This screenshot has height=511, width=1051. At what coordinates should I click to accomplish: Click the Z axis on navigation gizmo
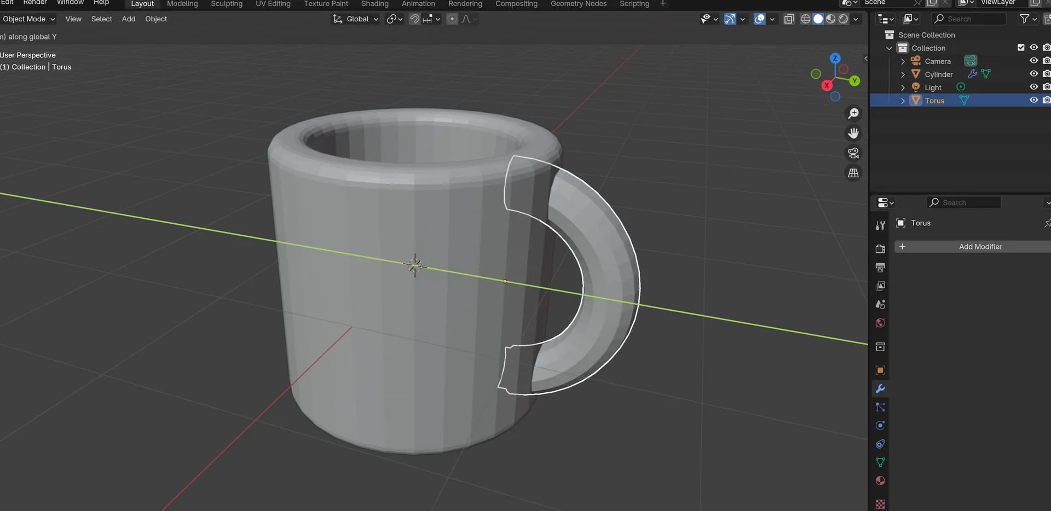pos(835,58)
